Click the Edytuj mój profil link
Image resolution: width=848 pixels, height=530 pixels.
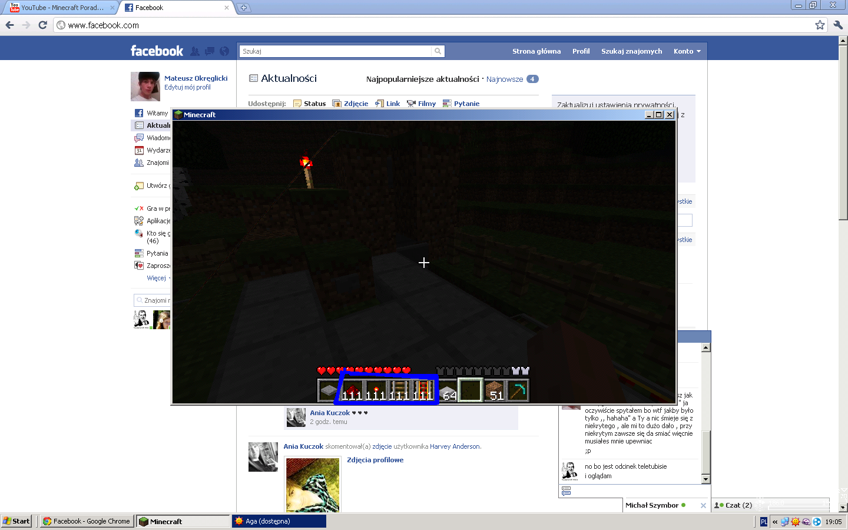tap(187, 87)
